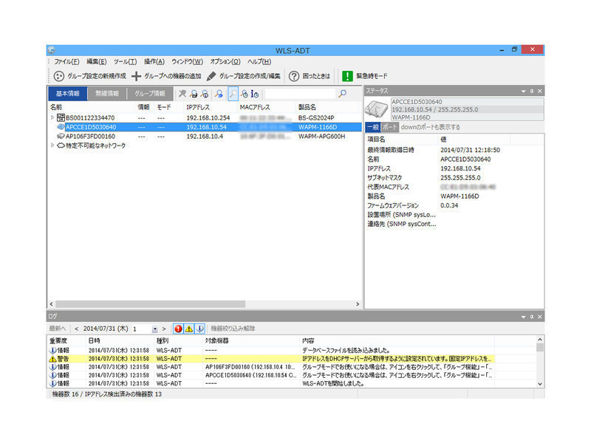
Task: Click the plus icon for グループへの機器の追加
Action: [136, 76]
